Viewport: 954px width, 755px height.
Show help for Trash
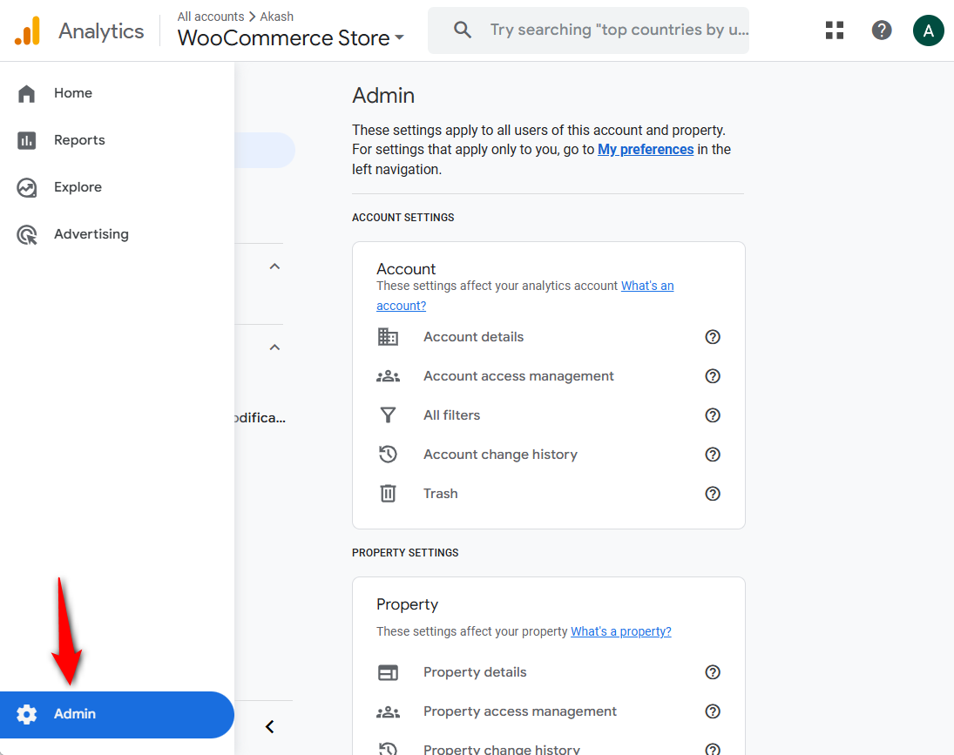(713, 494)
